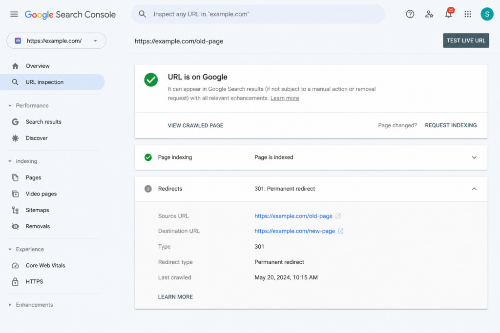500x333 pixels.
Task: Click the Google Search Console logo
Action: point(70,14)
